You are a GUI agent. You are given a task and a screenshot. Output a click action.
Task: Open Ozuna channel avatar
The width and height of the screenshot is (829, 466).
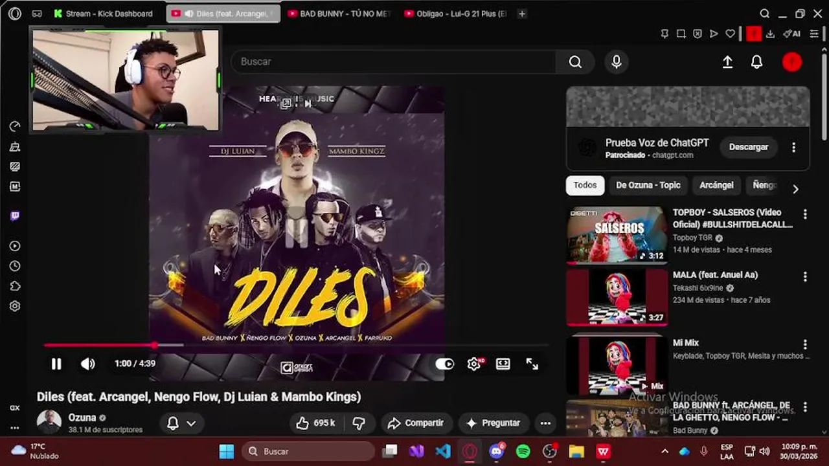[x=49, y=422]
